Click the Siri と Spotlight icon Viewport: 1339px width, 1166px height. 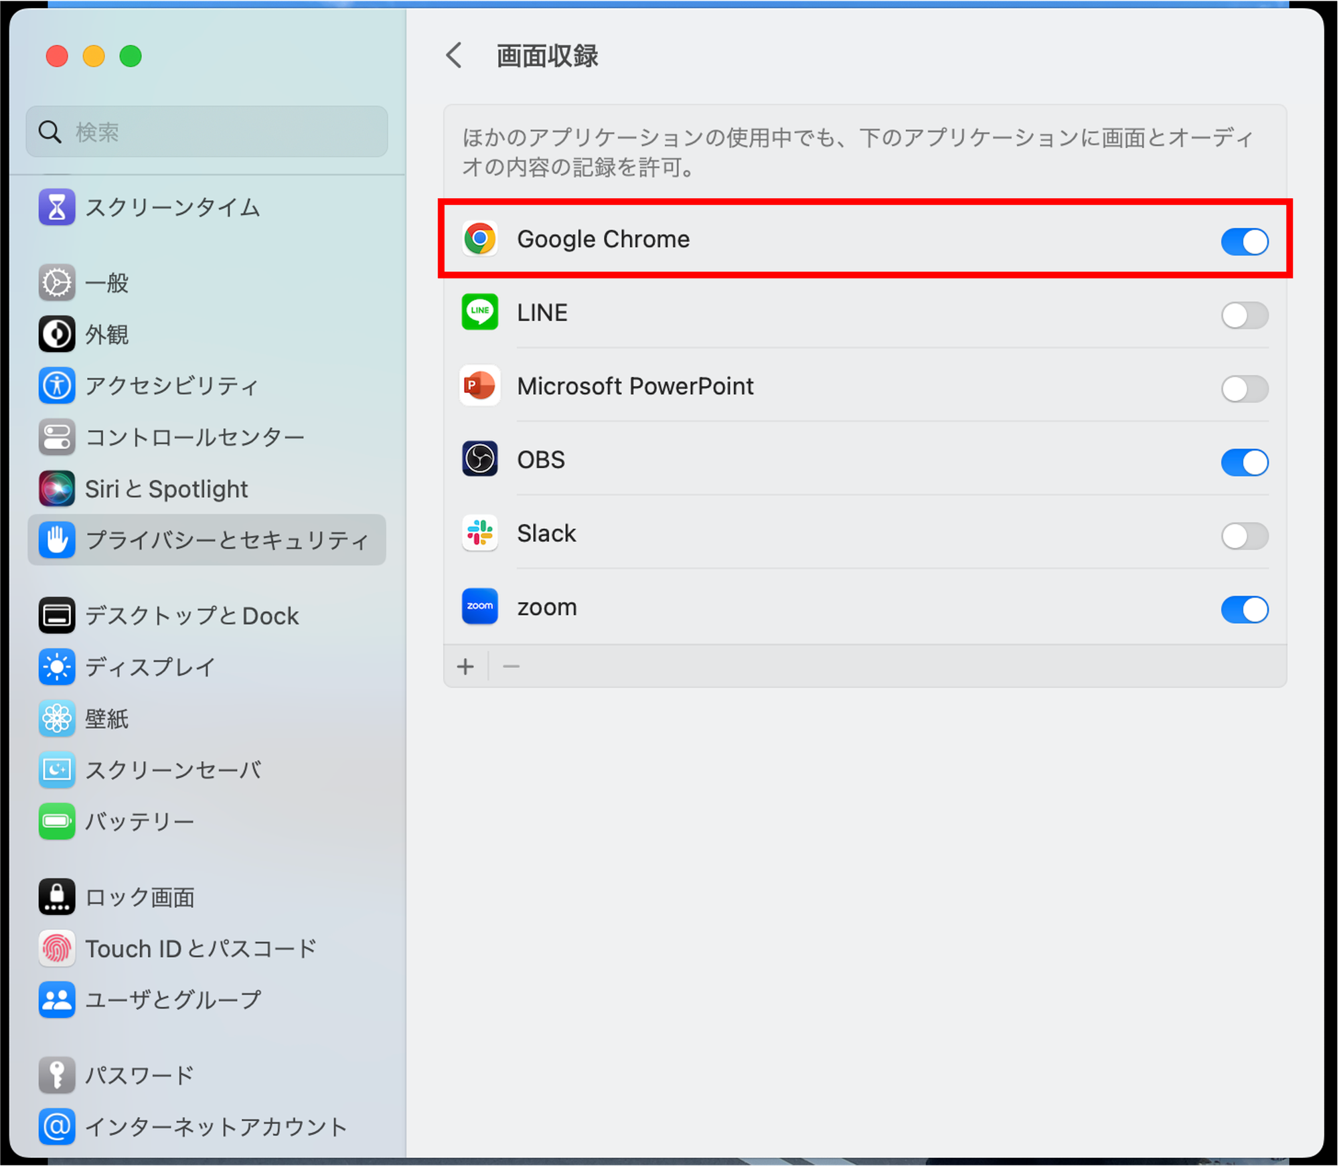coord(57,489)
